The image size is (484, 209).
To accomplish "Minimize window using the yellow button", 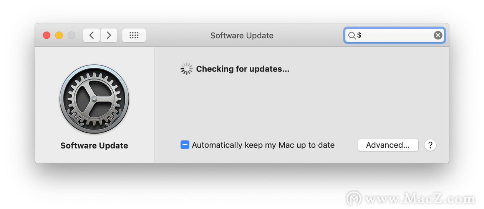I will coord(59,35).
